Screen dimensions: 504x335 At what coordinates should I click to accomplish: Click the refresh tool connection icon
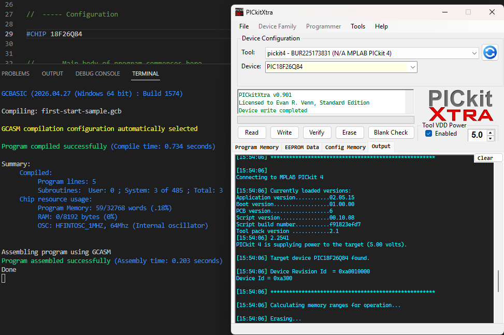(490, 52)
